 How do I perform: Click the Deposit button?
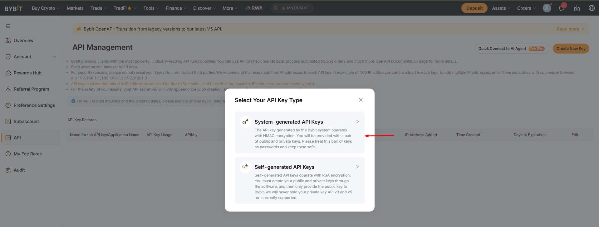click(474, 8)
